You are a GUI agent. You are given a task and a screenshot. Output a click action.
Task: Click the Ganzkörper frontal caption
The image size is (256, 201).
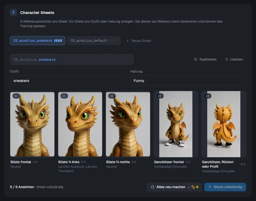[x=169, y=162]
